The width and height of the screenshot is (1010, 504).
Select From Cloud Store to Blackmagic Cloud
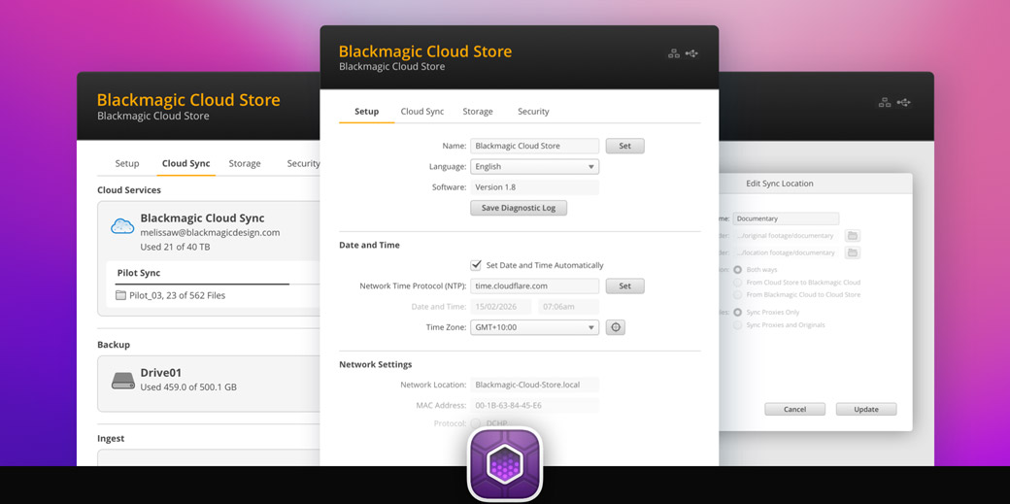(x=737, y=283)
